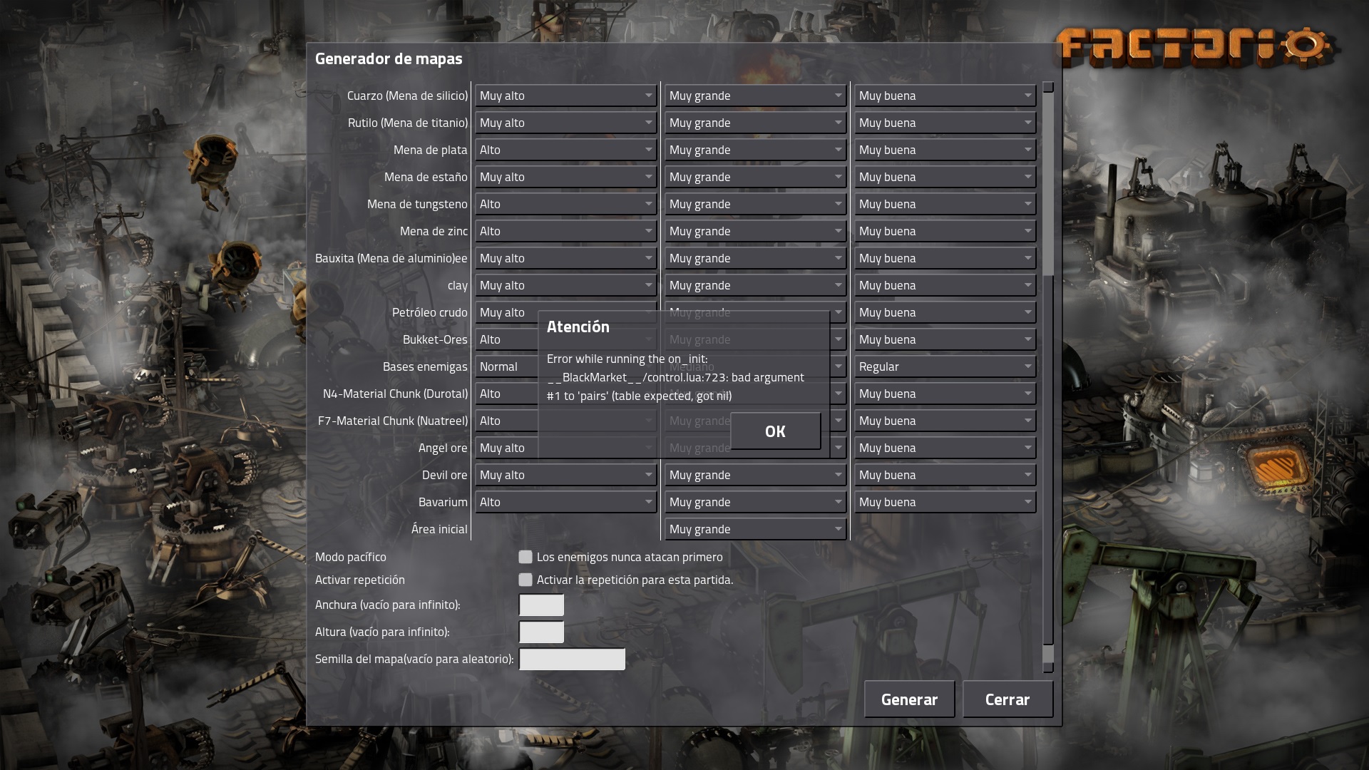Open Bavarium richness dropdown
The width and height of the screenshot is (1369, 770).
pyautogui.click(x=945, y=502)
